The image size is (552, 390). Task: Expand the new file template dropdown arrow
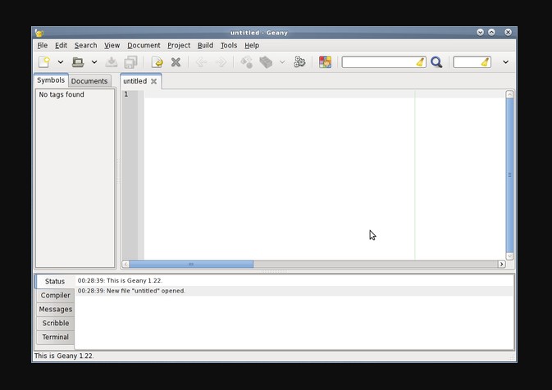(x=61, y=62)
